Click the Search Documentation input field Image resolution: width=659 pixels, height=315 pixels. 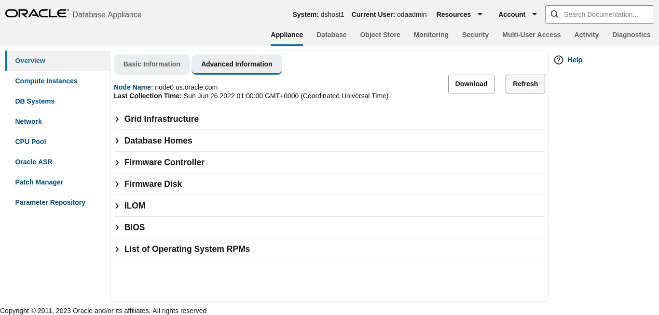coord(603,14)
